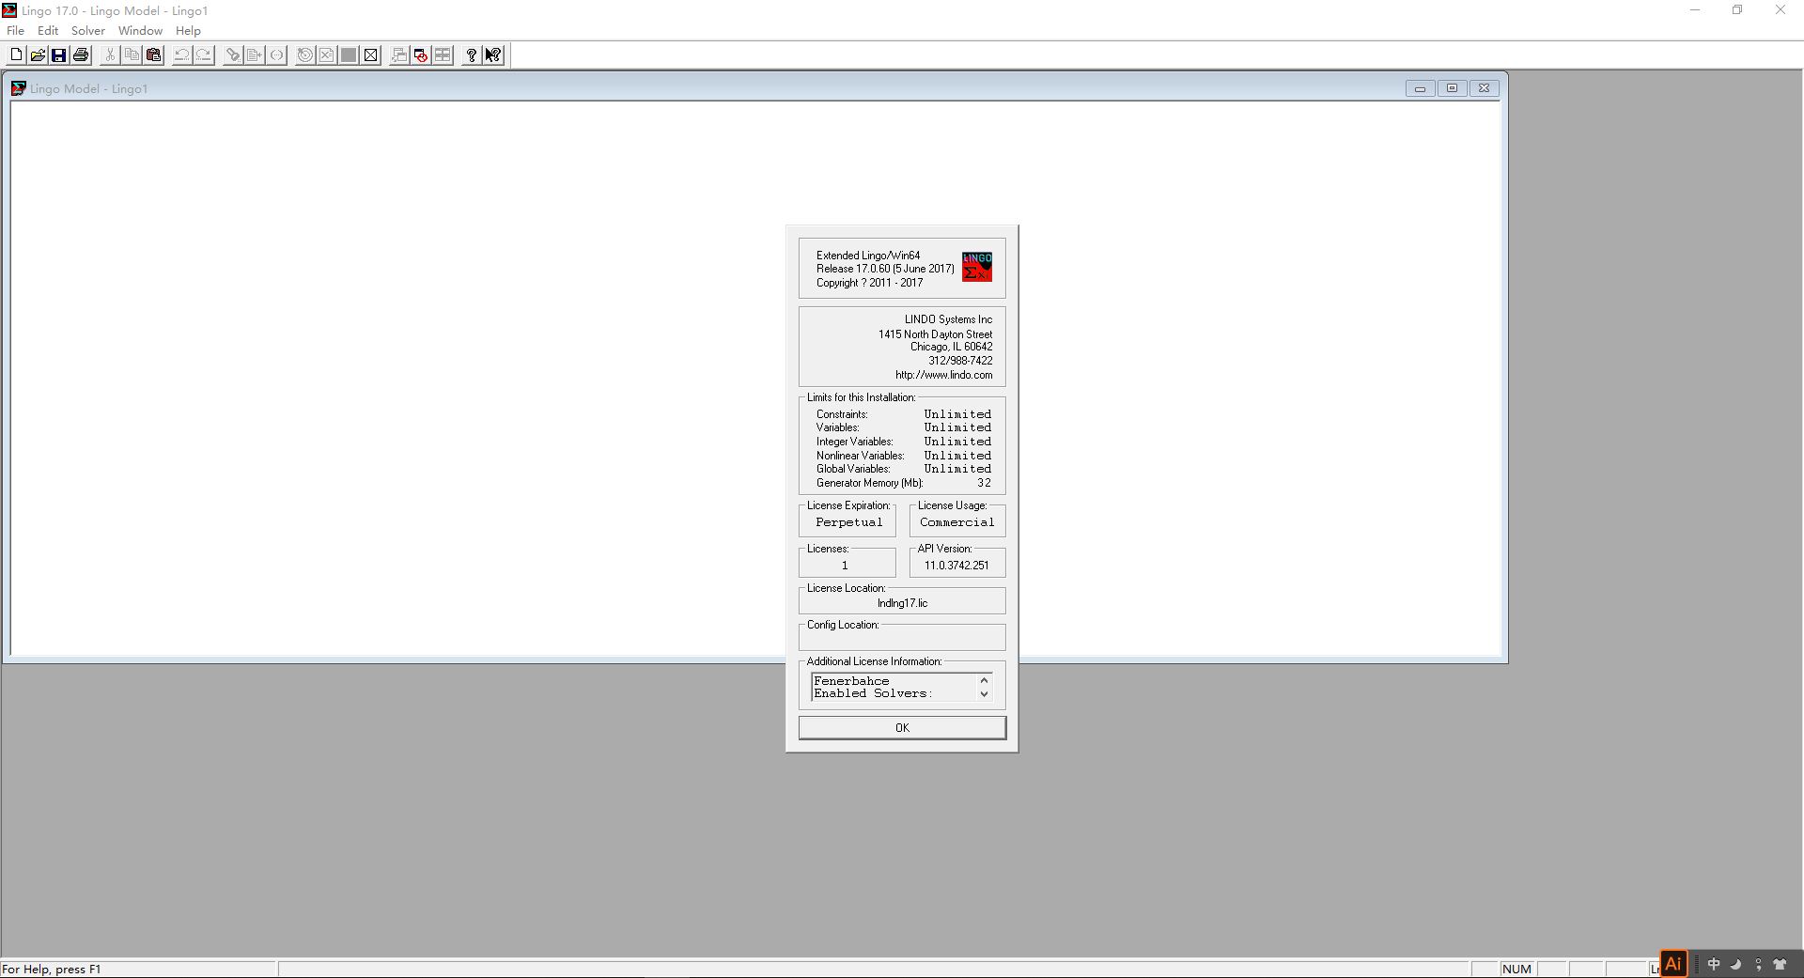Screen dimensions: 1804x978
Task: Click the "Unlimited" value beside Integer Variables
Action: [x=957, y=442]
